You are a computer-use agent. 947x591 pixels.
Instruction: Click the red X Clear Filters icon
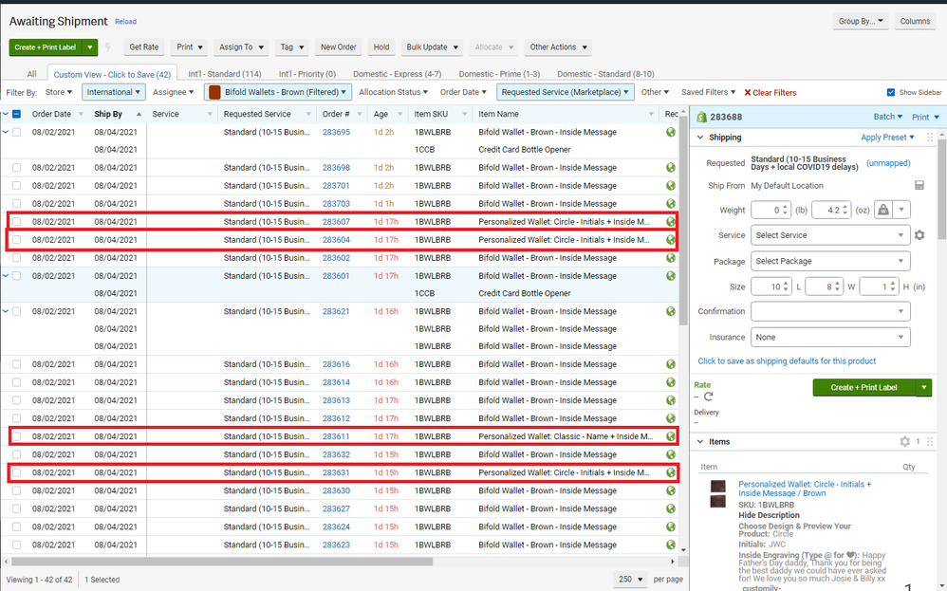748,93
